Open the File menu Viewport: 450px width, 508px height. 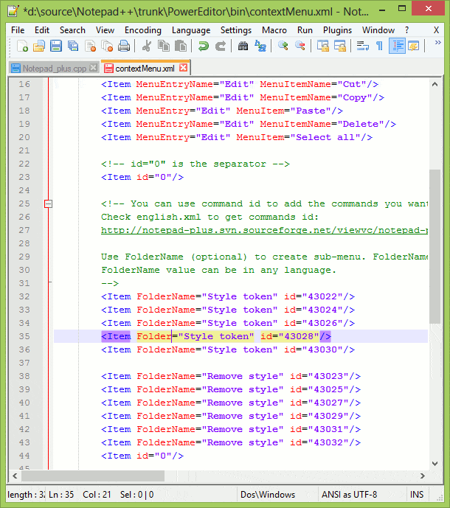click(x=18, y=30)
